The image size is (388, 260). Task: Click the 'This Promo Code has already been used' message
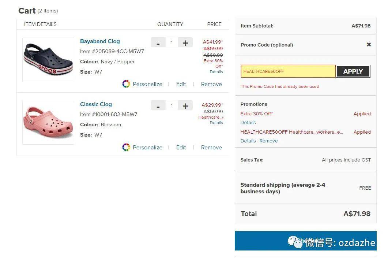pyautogui.click(x=280, y=86)
